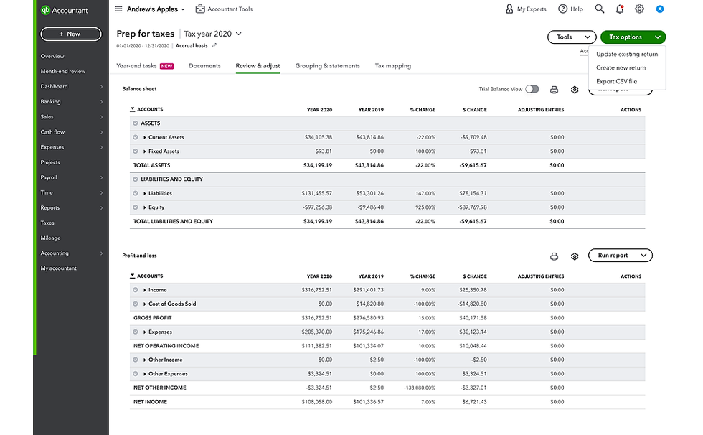Click the New button in sidebar
703x435 pixels.
click(x=70, y=34)
